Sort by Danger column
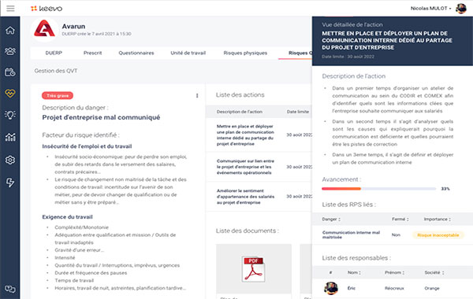 (x=331, y=220)
